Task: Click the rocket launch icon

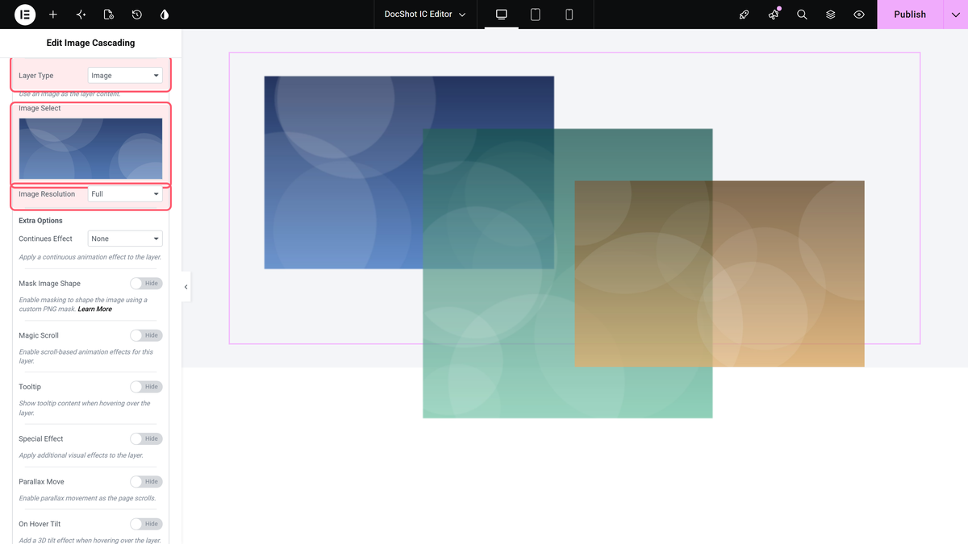Action: tap(745, 15)
